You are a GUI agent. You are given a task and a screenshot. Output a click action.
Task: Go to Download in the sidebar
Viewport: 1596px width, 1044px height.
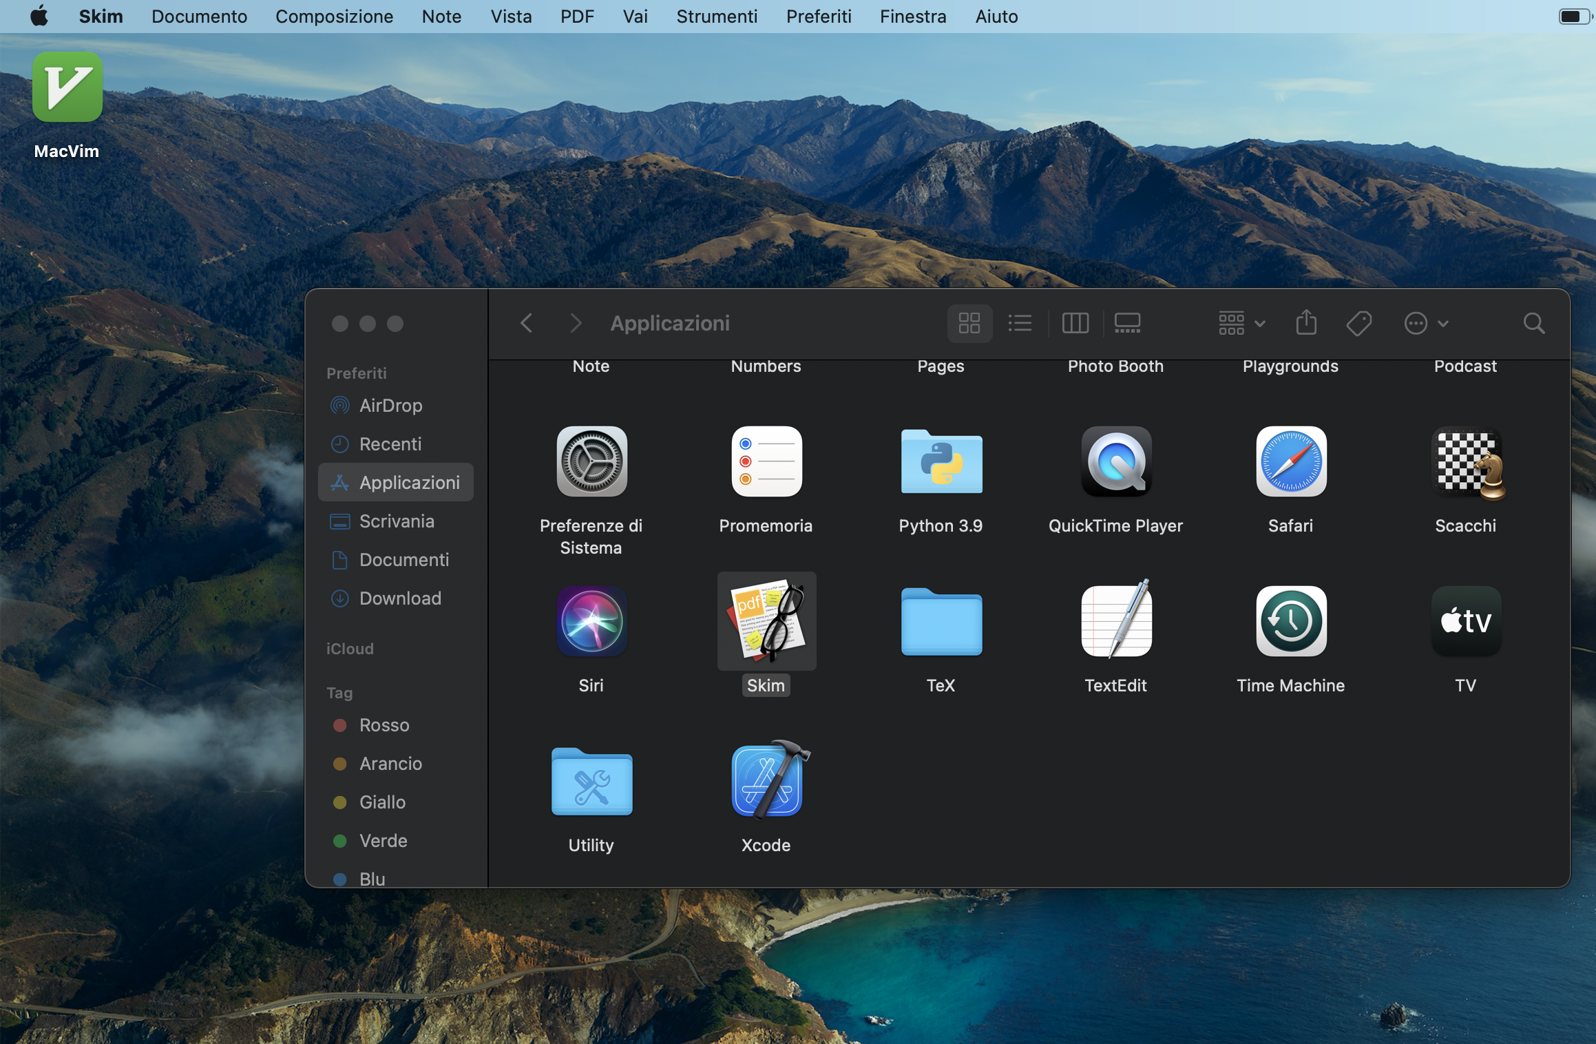(x=399, y=598)
